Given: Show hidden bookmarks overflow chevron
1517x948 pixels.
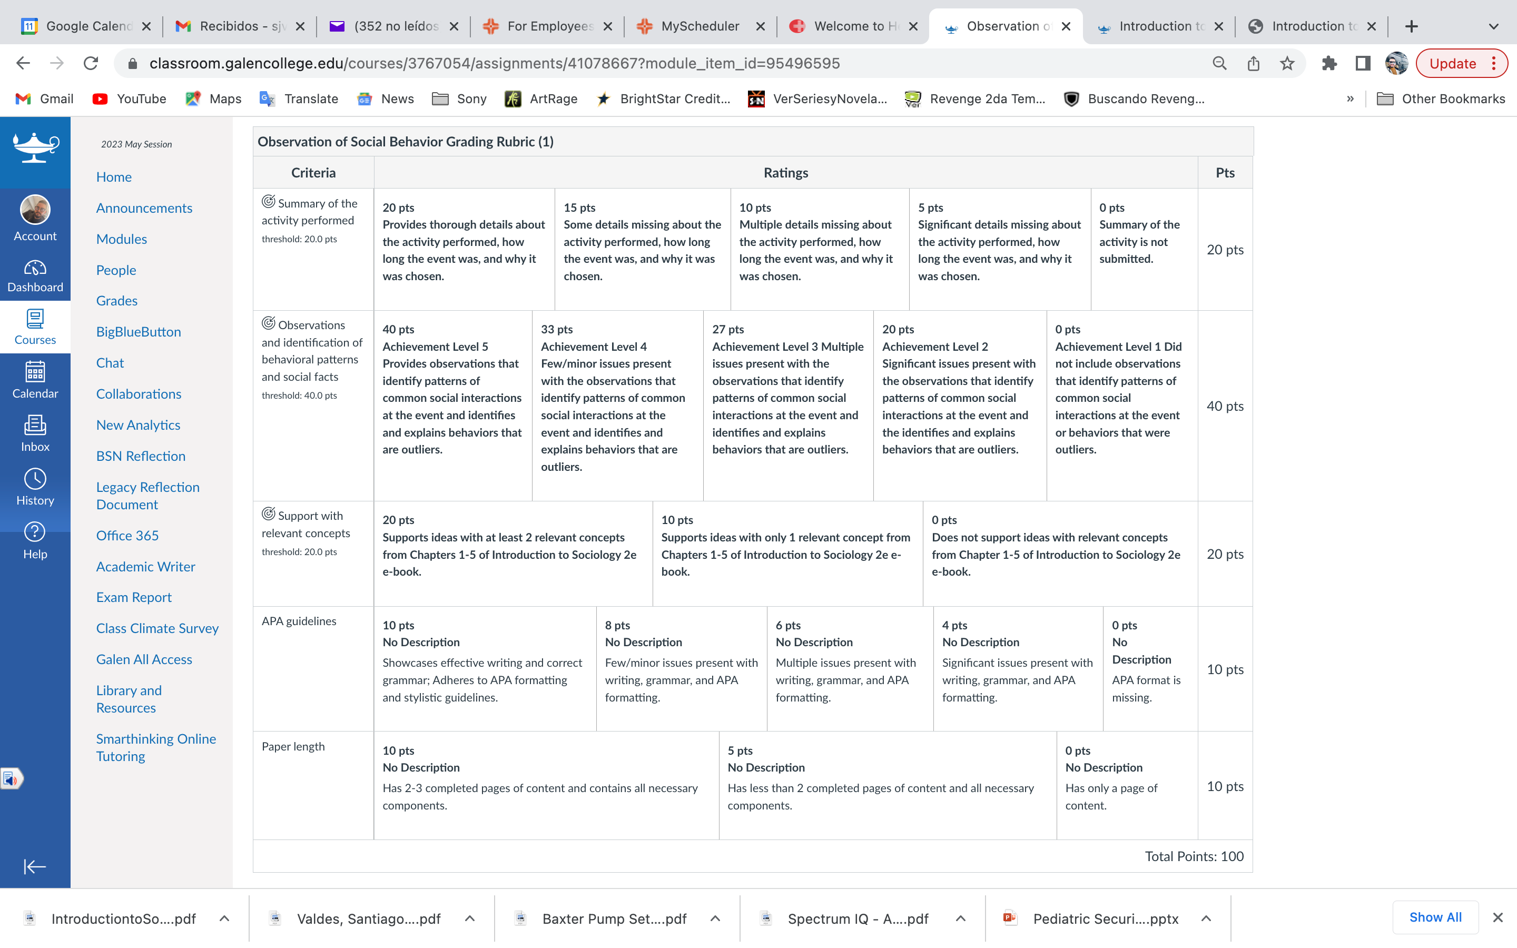Looking at the screenshot, I should (x=1350, y=98).
